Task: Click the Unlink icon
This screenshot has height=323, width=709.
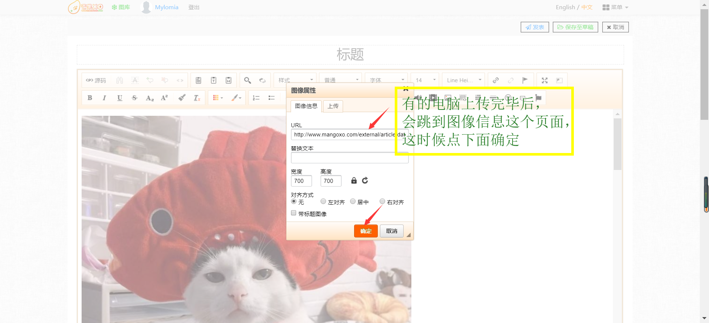Action: click(511, 80)
